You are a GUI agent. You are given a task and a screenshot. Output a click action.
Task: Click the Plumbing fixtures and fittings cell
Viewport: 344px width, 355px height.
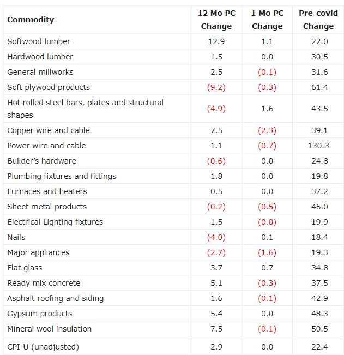tap(62, 176)
